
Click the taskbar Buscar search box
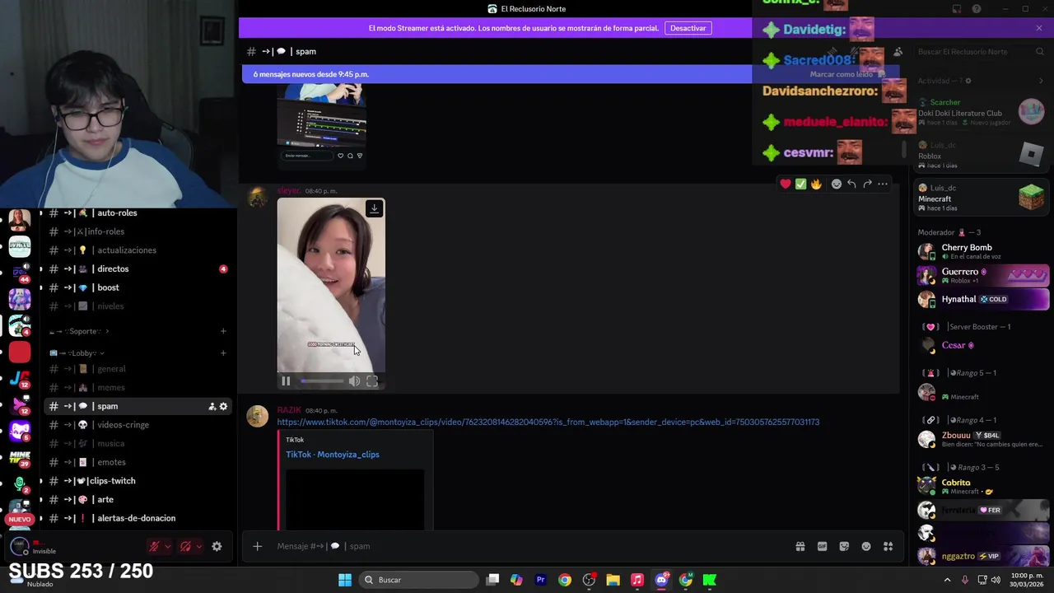pos(417,580)
